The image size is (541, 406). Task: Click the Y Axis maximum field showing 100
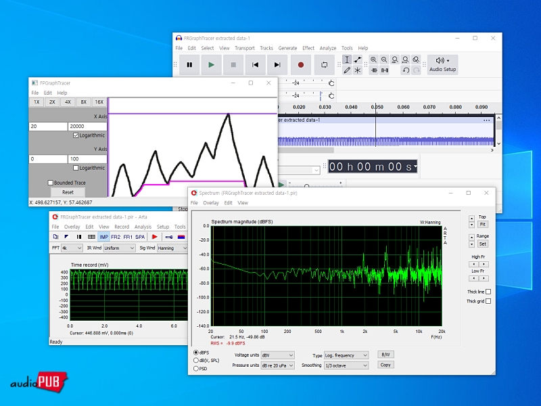[88, 159]
